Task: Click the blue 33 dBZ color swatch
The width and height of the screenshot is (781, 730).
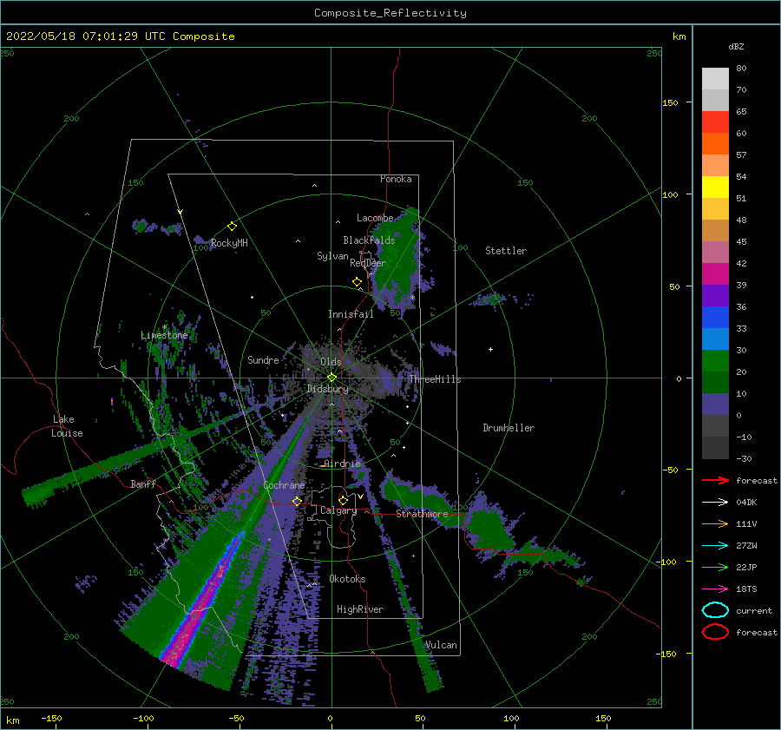Action: 715,317
